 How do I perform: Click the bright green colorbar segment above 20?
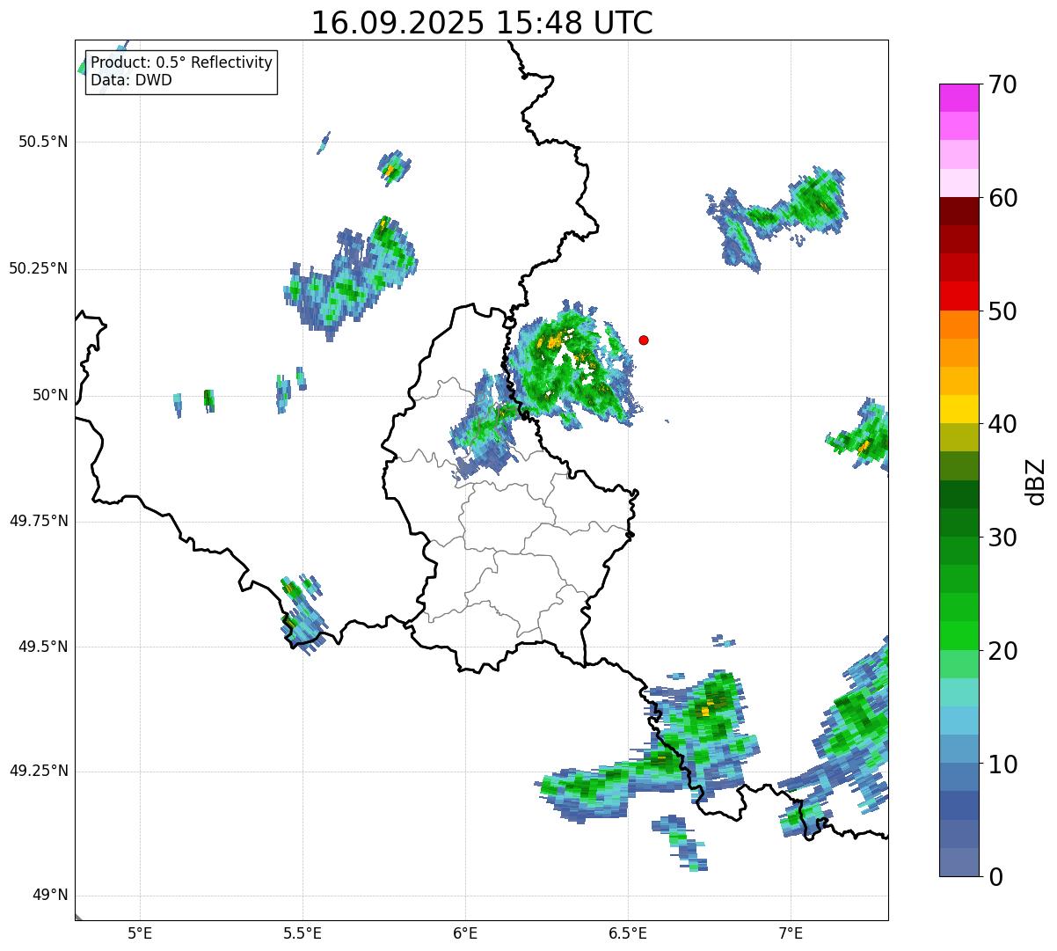[959, 635]
